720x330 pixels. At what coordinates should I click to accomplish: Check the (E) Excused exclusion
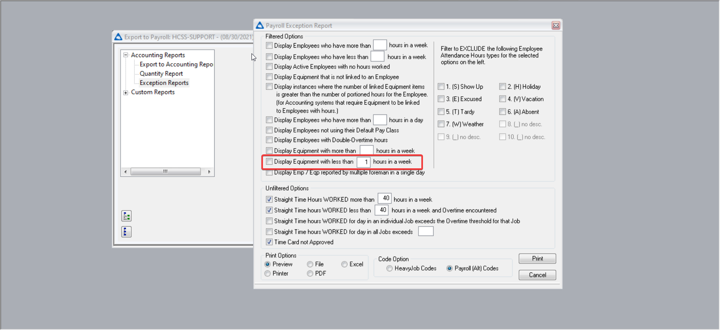tap(441, 99)
